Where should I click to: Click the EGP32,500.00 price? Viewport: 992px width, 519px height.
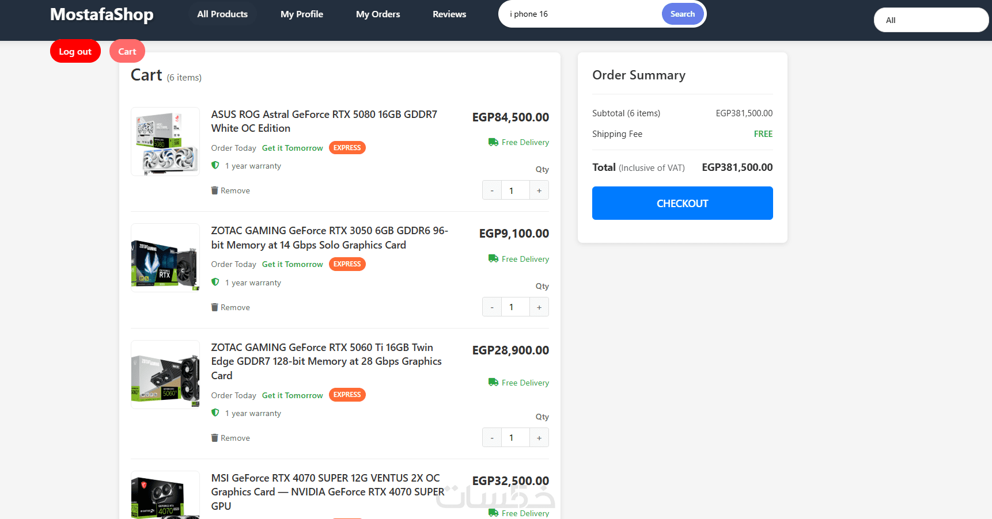(x=510, y=481)
